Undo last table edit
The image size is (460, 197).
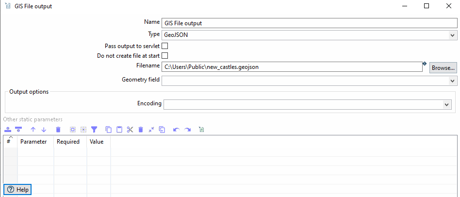(176, 130)
